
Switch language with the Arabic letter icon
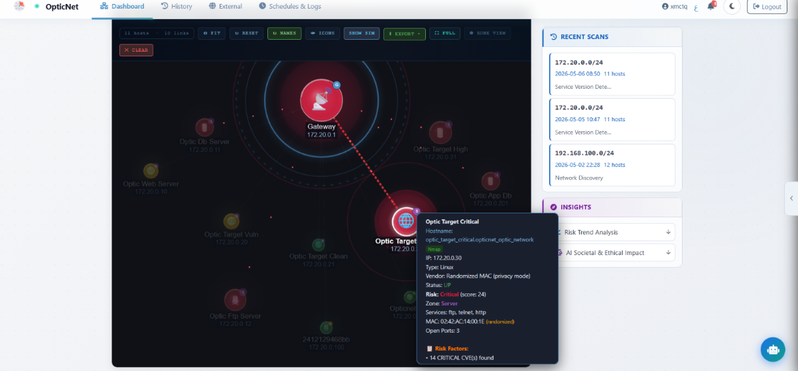[x=696, y=7]
